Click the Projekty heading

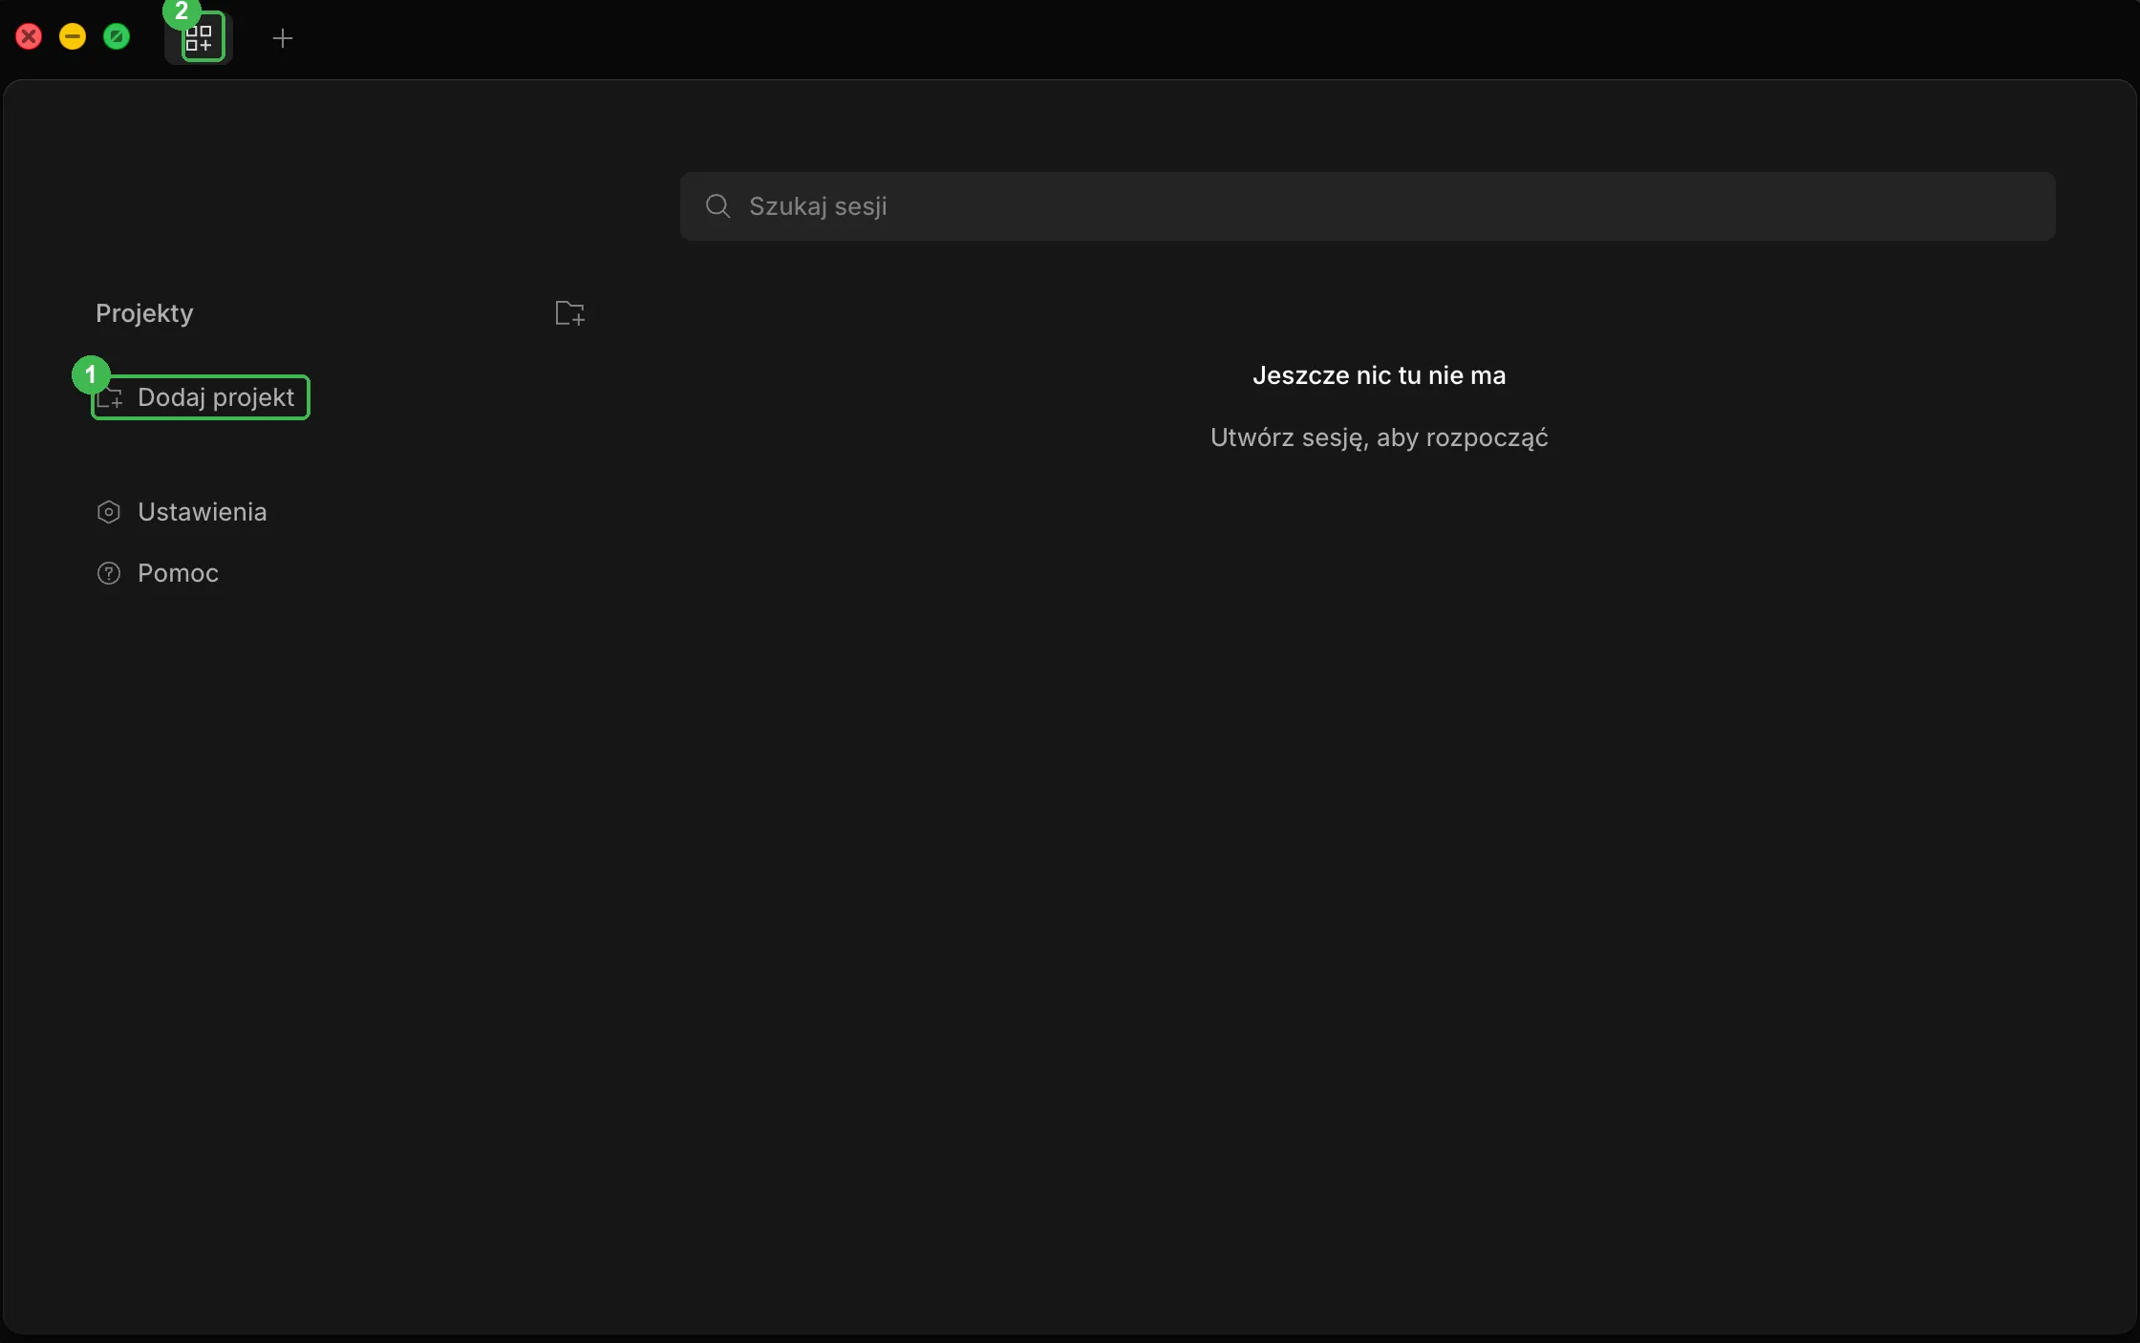[144, 313]
